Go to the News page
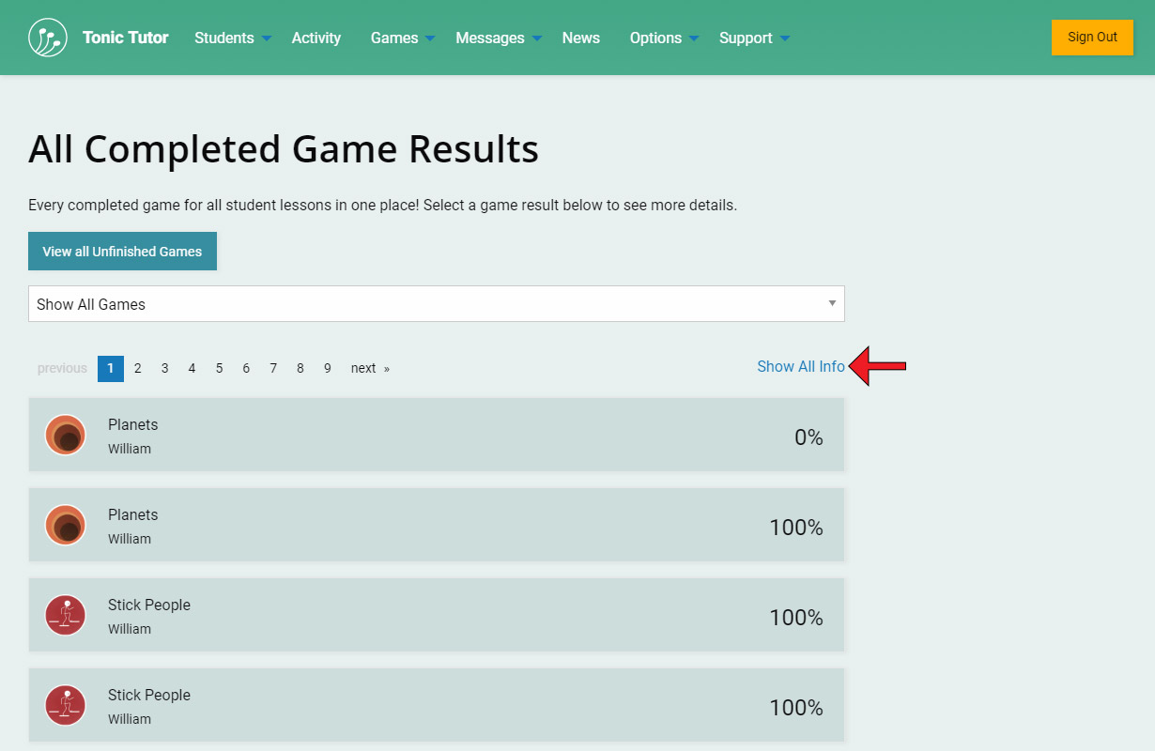 coord(580,38)
